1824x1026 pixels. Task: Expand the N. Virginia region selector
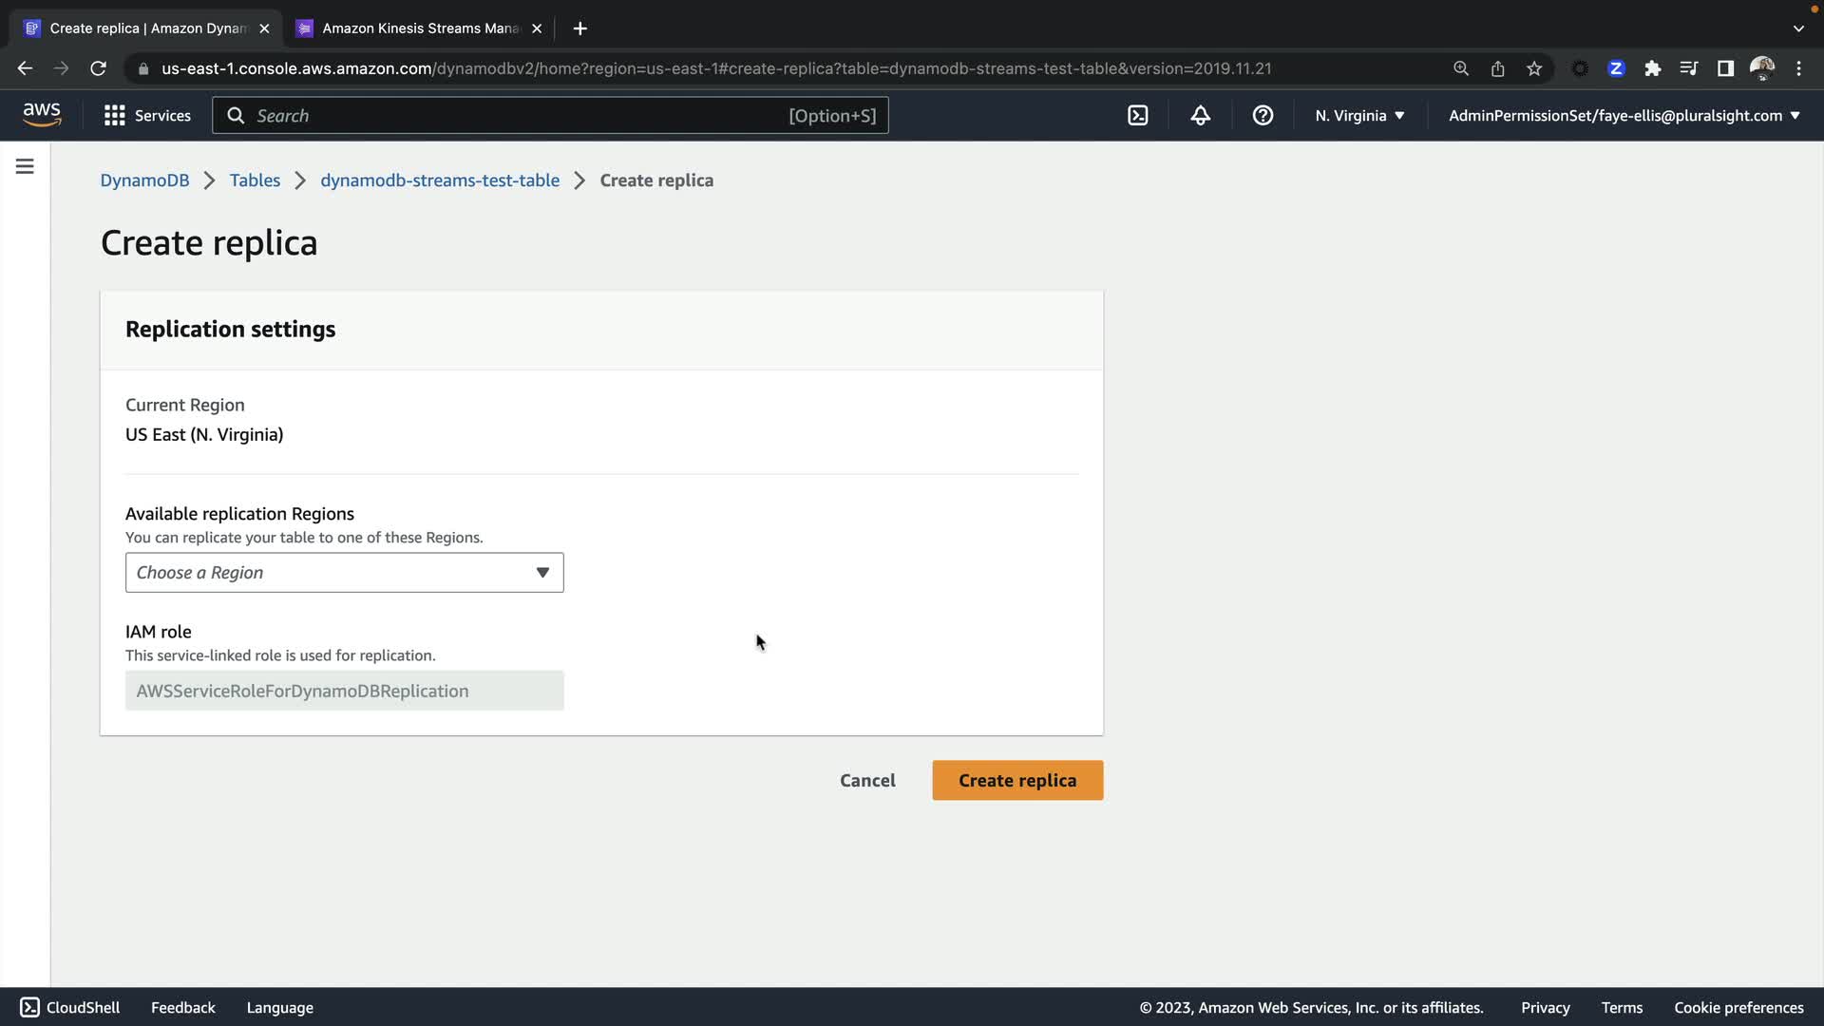click(1359, 116)
